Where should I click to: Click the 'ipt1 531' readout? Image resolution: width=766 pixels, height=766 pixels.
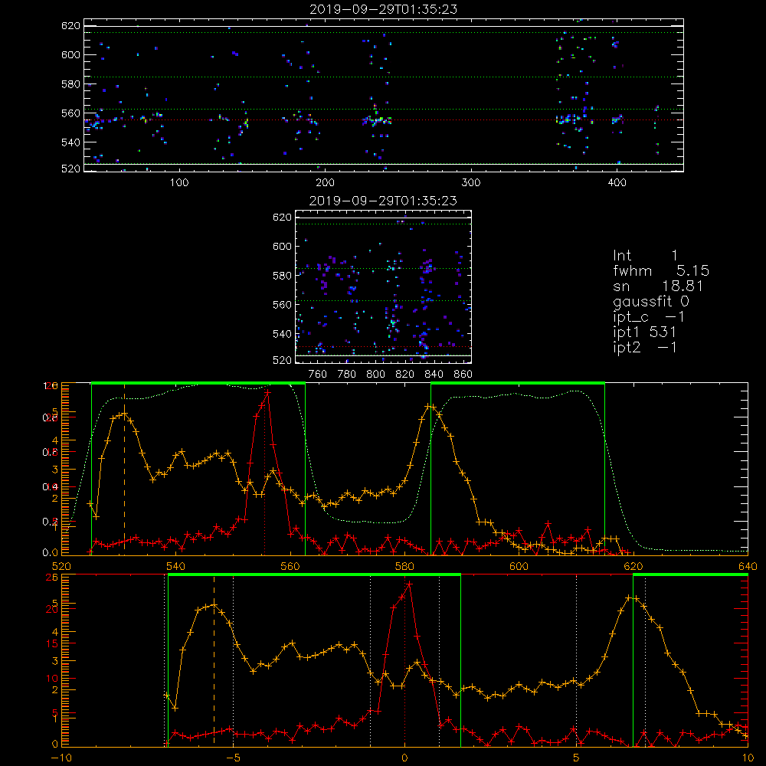[x=644, y=332]
